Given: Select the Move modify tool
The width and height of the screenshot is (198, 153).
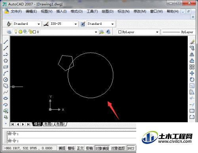Looking at the screenshot, I should (x=192, y=73).
